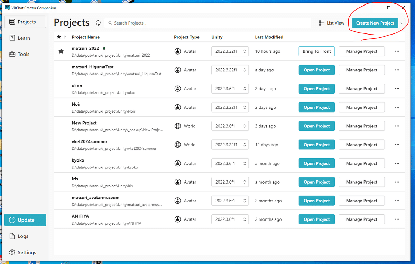Image resolution: width=415 pixels, height=264 pixels.
Task: Click the World globe icon for vket2024summer
Action: 178,145
